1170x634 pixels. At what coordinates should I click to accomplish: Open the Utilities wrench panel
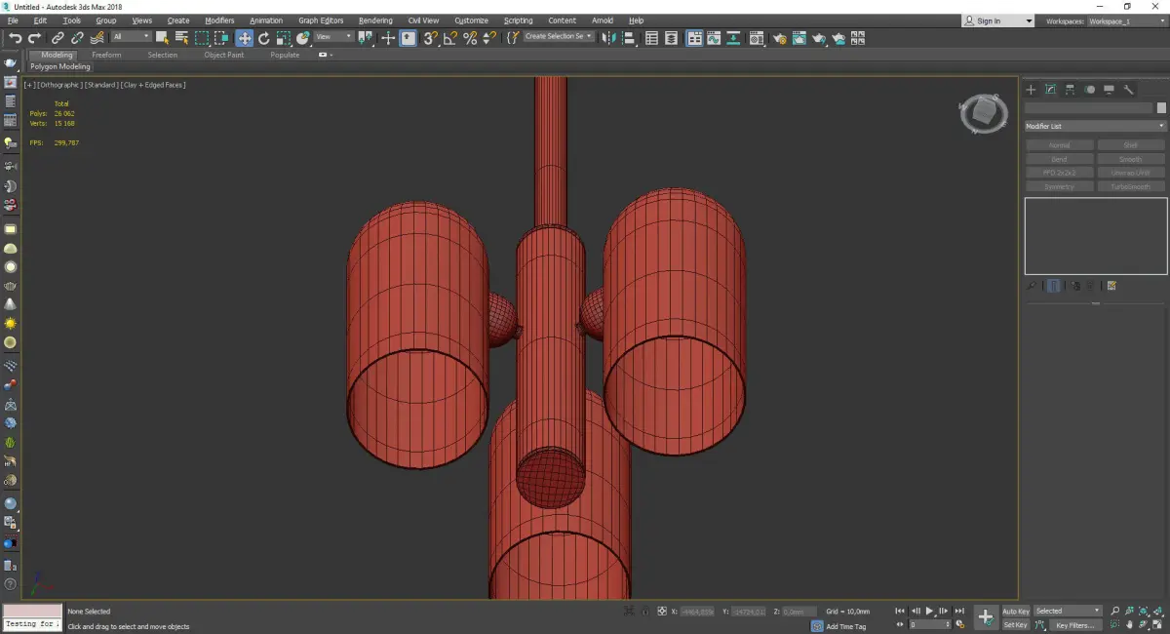pos(1129,90)
